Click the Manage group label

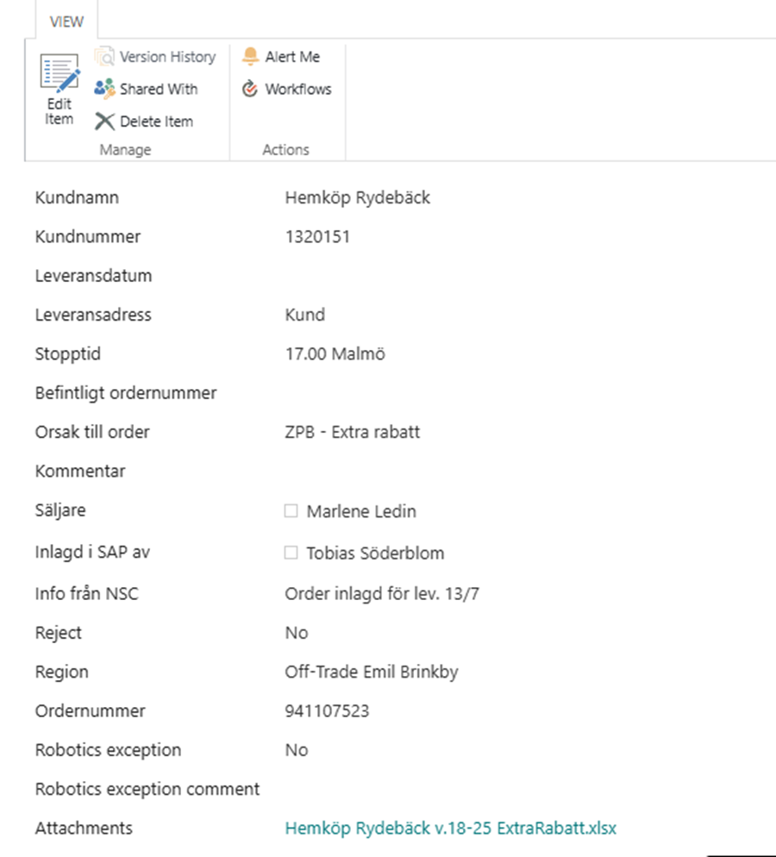125,150
